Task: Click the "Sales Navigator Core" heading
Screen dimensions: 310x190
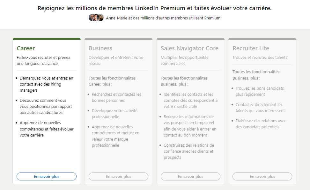Action: (189, 48)
